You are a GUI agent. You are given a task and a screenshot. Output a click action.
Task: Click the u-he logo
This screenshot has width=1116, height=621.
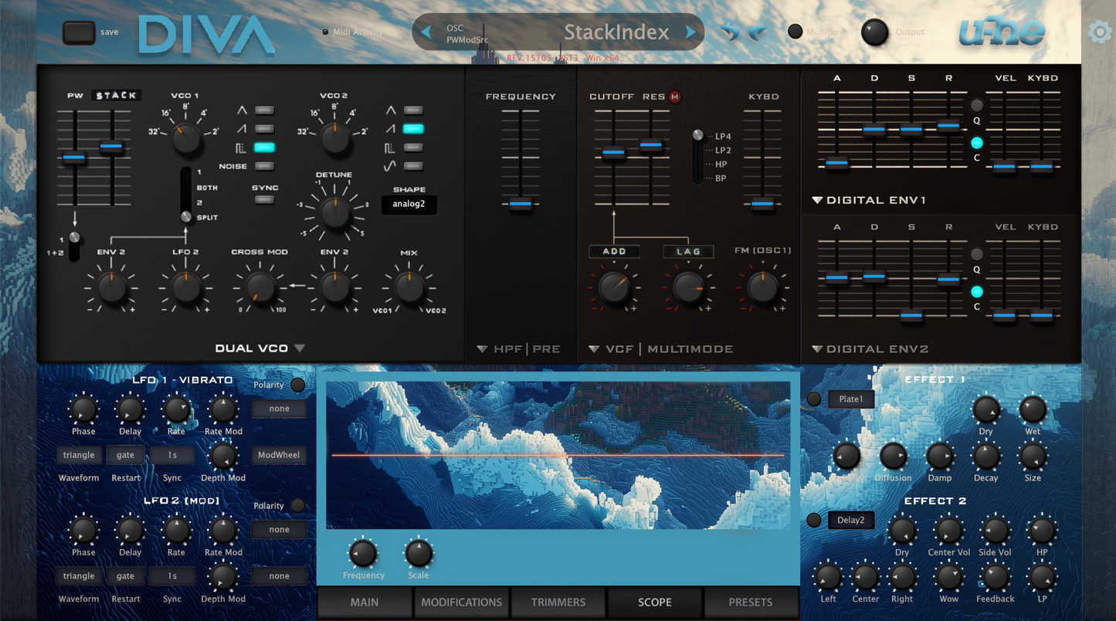coord(1002,32)
